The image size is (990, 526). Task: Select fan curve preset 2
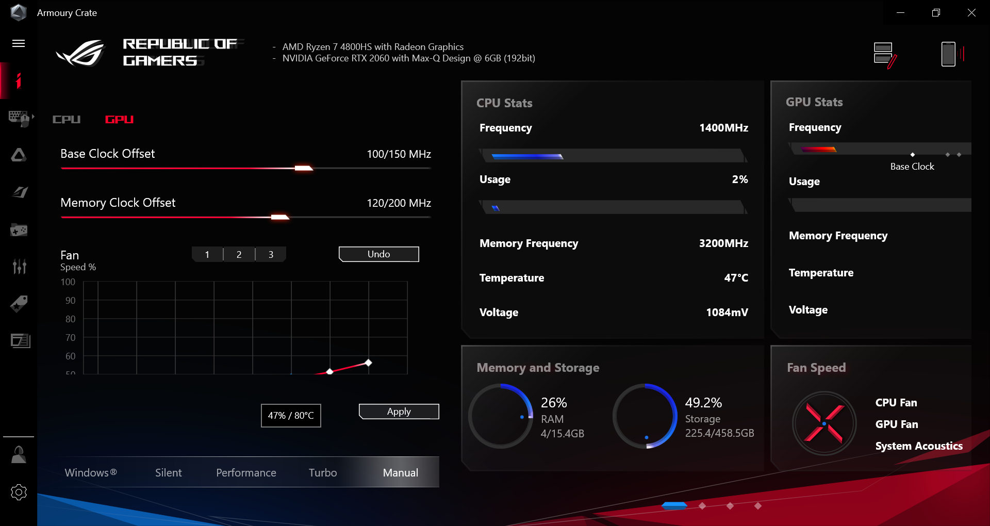click(239, 255)
